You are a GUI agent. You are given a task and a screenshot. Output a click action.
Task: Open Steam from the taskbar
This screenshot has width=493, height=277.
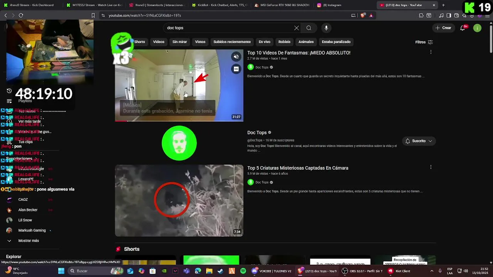(220, 271)
